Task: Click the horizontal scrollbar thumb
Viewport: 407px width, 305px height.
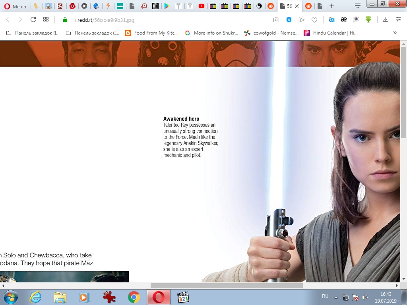Action: (227, 286)
